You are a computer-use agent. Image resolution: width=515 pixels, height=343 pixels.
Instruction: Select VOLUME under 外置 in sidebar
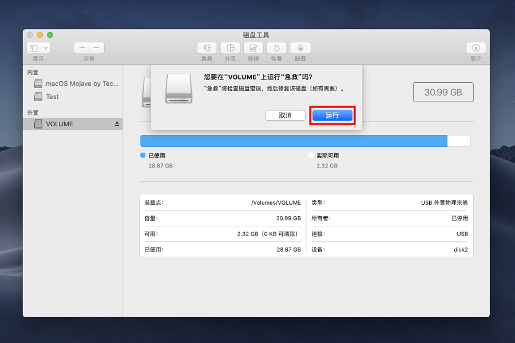click(x=59, y=124)
